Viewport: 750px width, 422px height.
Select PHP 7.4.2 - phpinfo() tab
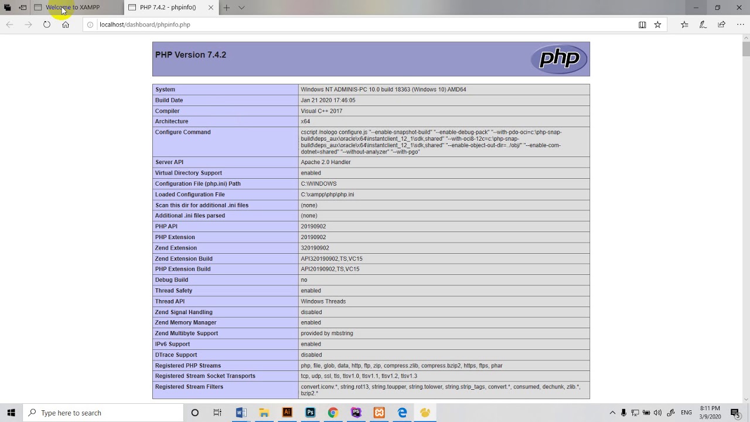(167, 8)
